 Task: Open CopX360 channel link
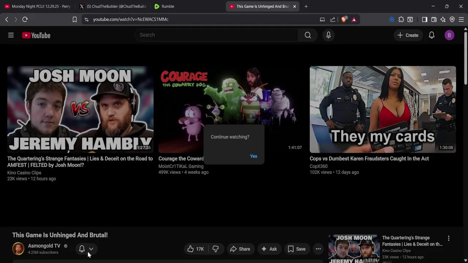click(x=318, y=166)
